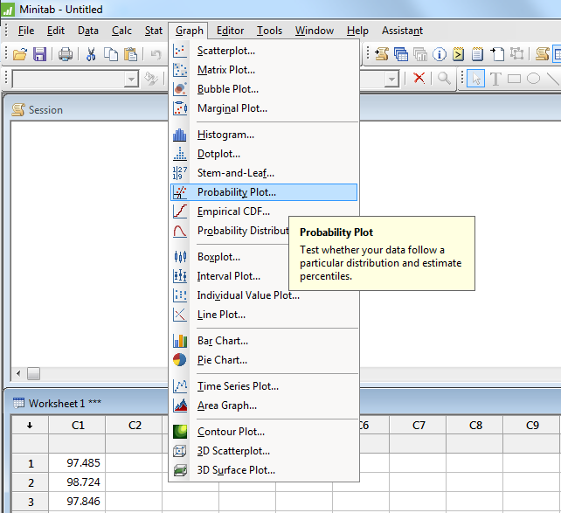Click the Save project icon
Screen dimensions: 561x513
(39, 54)
